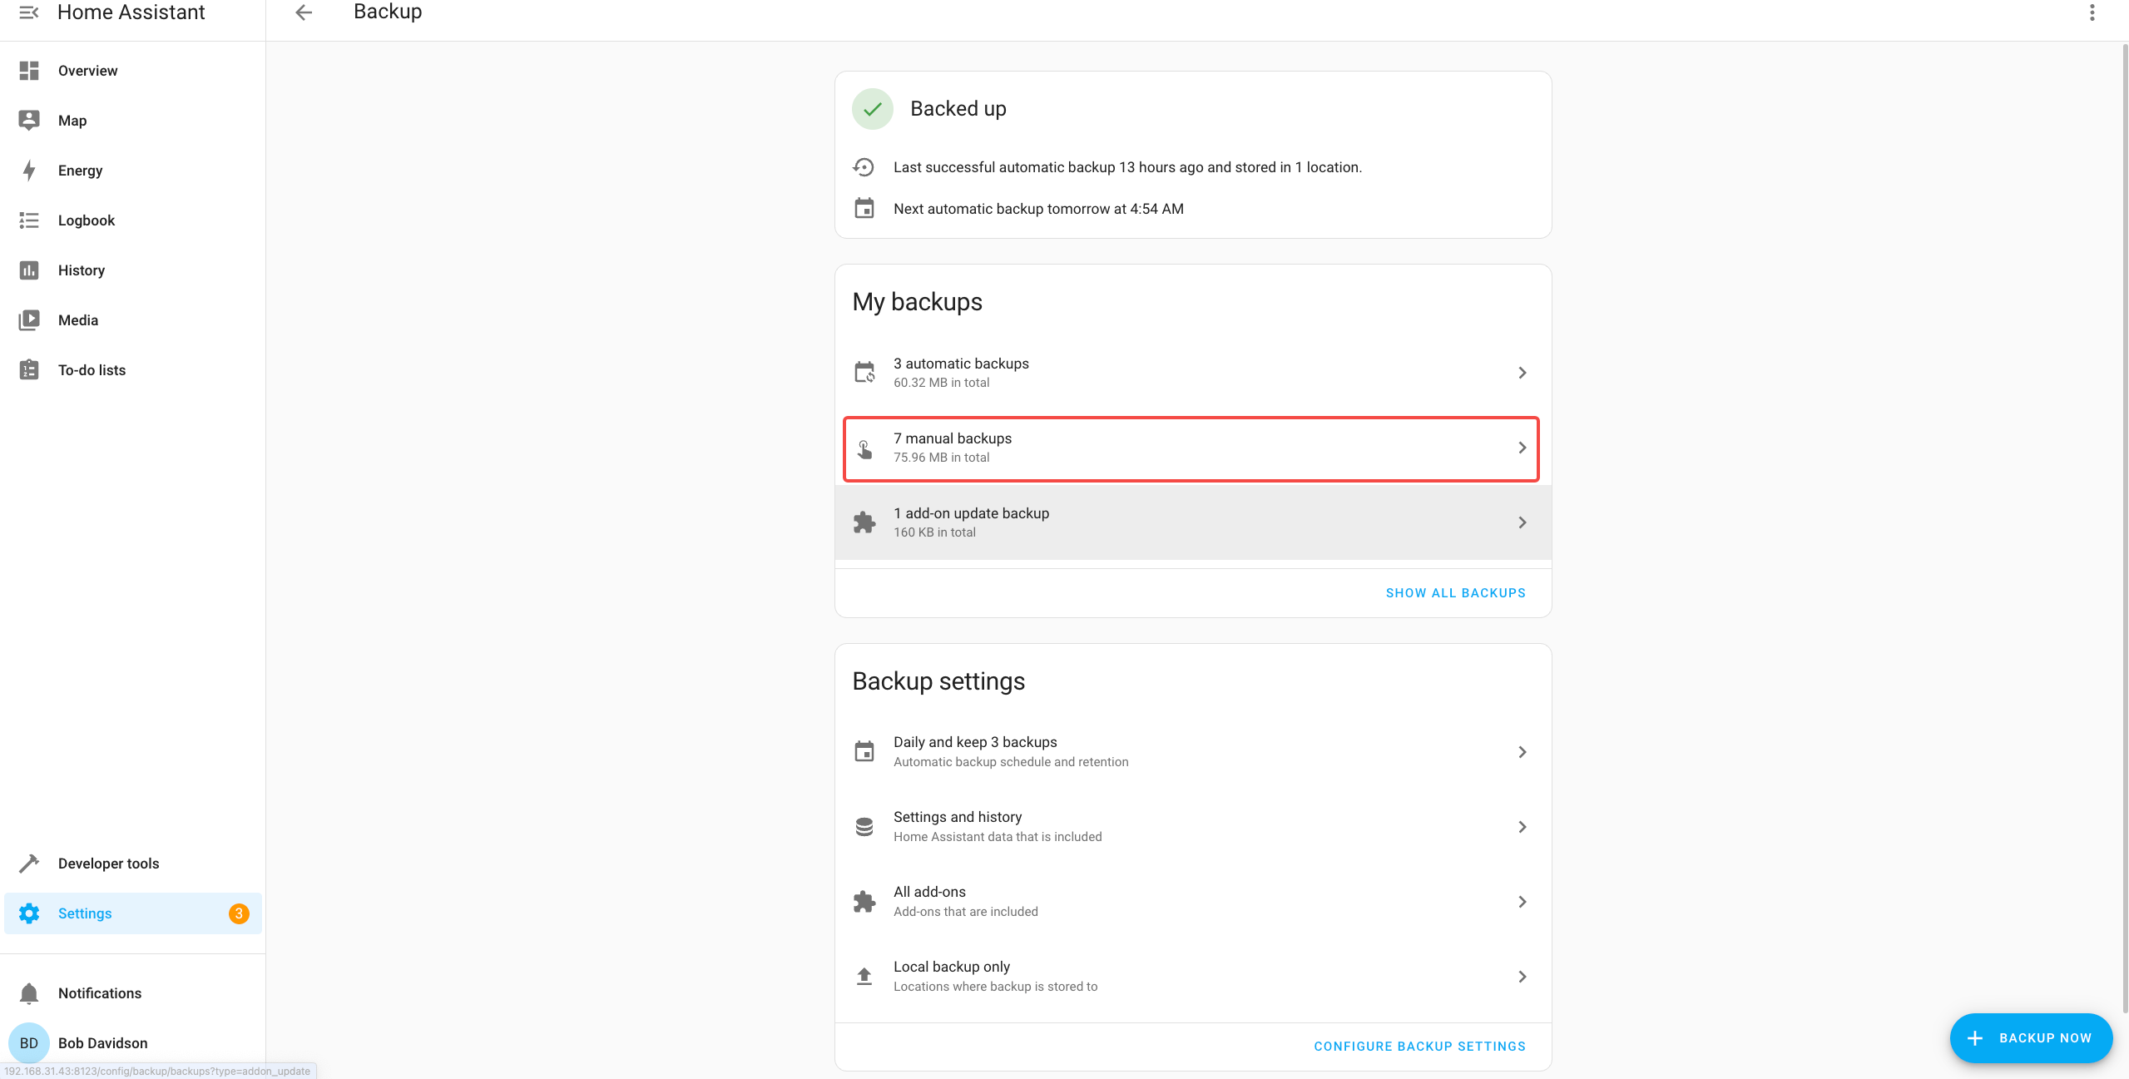Image resolution: width=2129 pixels, height=1079 pixels.
Task: Expand 7 manual backups chevron
Action: coord(1522,448)
